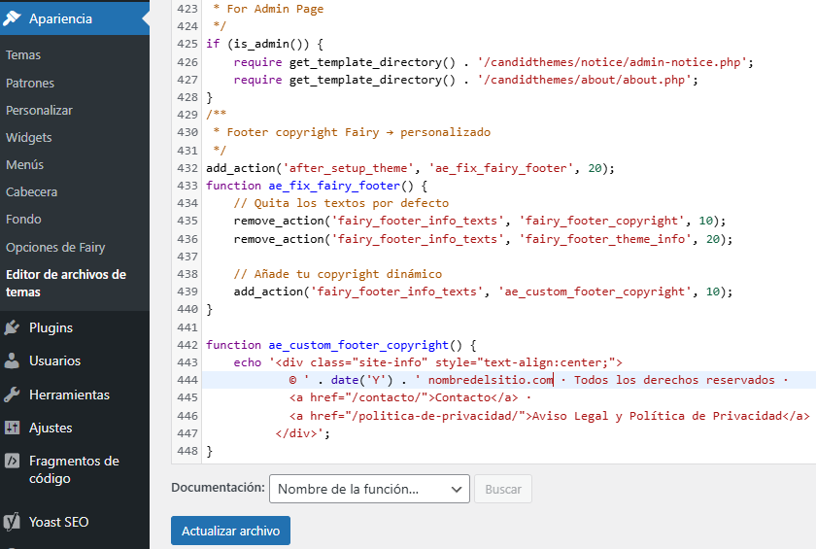Select Fondo in the sidebar
The height and width of the screenshot is (549, 816).
point(23,220)
